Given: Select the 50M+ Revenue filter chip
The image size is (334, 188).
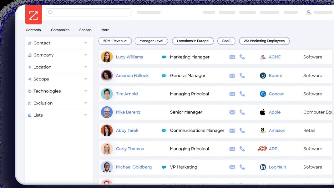Looking at the screenshot, I should point(115,41).
